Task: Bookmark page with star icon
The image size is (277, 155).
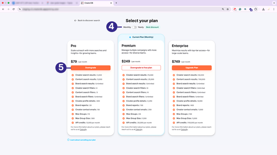Action: point(228,9)
